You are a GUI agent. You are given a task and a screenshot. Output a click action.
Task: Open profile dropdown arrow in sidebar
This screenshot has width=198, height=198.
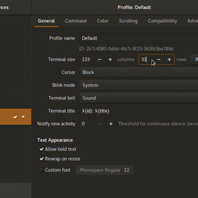pos(23,117)
